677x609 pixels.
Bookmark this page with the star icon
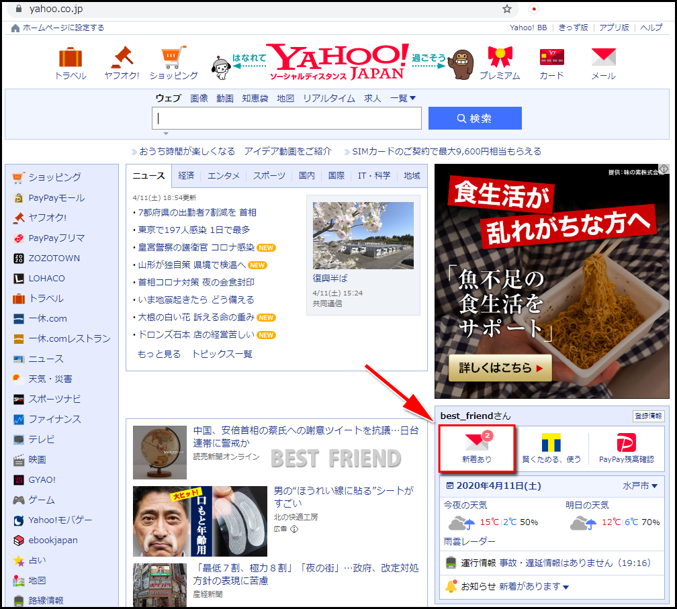[x=507, y=9]
